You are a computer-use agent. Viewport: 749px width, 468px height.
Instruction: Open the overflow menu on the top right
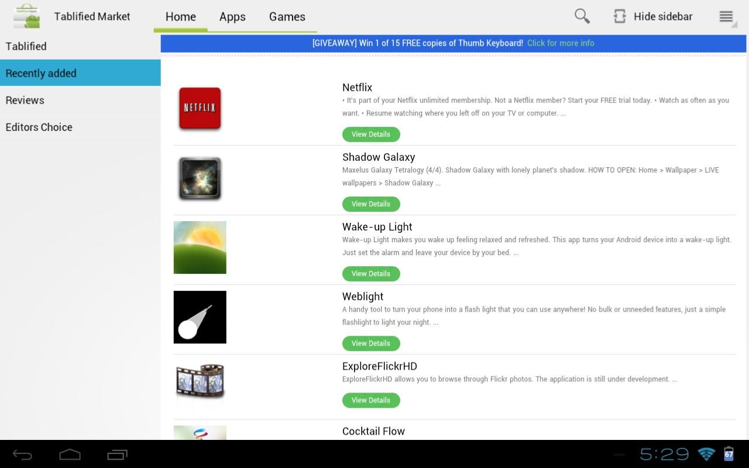(726, 16)
